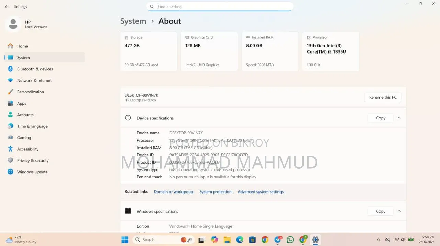This screenshot has height=246, width=440.
Task: Copy the Windows specifications
Action: (381, 211)
